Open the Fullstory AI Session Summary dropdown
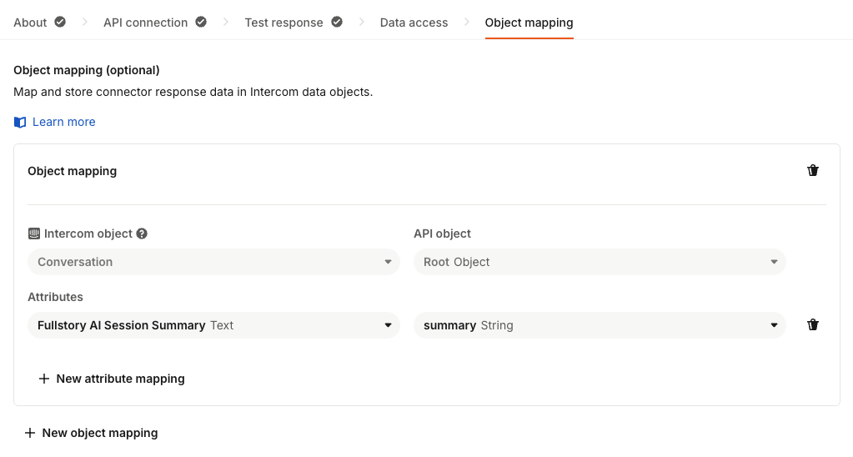Viewport: 853px width, 457px height. coord(213,325)
